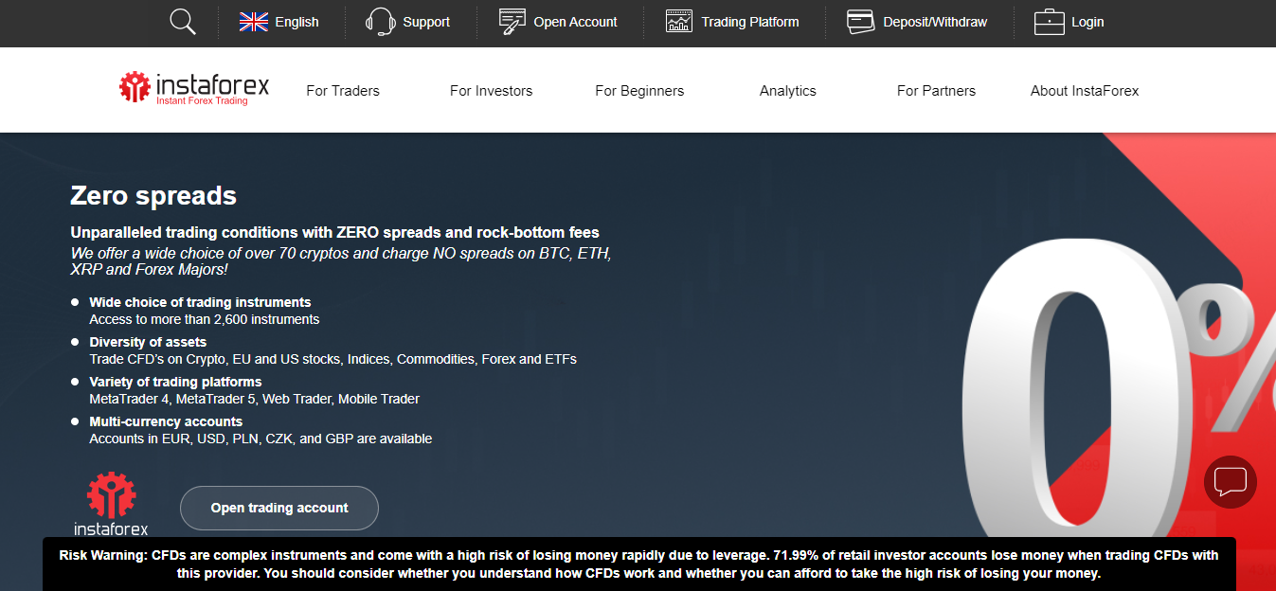Click the Trading Platform chart icon
This screenshot has height=591, width=1276.
click(x=679, y=22)
